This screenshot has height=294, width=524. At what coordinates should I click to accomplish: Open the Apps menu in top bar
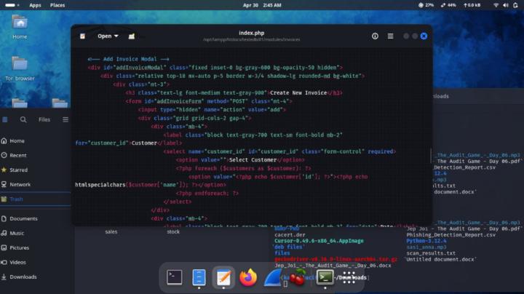pyautogui.click(x=35, y=5)
